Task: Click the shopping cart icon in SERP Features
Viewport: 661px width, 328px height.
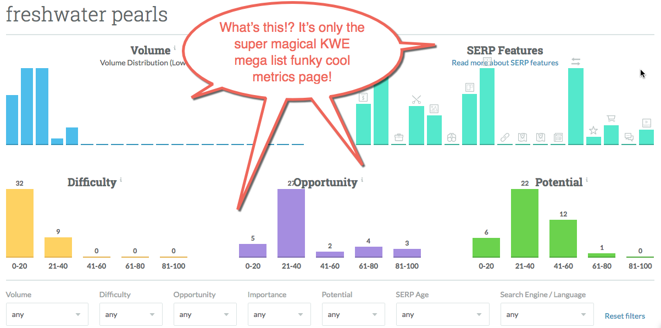Action: tap(611, 118)
